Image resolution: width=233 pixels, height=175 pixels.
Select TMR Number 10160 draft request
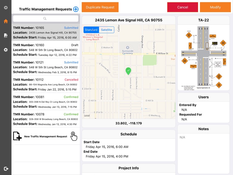(x=46, y=50)
